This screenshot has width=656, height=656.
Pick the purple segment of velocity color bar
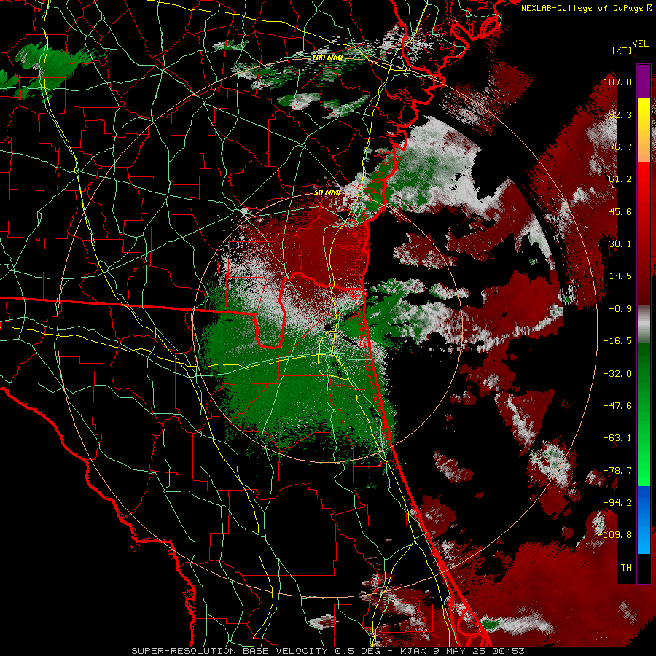click(x=644, y=81)
